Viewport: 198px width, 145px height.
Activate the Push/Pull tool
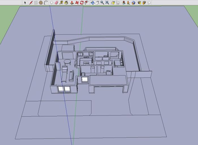pyautogui.click(x=72, y=3)
